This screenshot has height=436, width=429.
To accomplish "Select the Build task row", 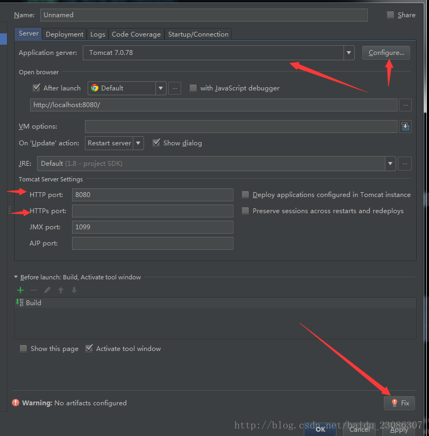I will point(215,303).
